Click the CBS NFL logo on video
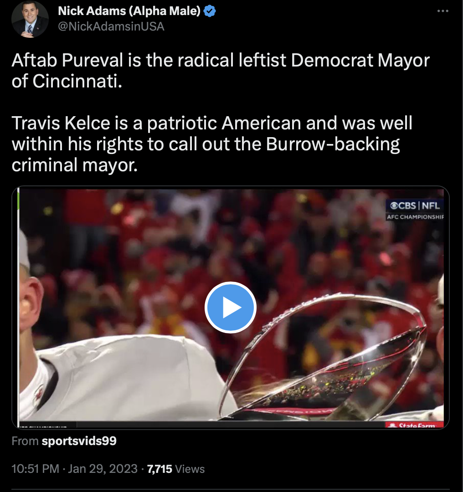 point(415,205)
